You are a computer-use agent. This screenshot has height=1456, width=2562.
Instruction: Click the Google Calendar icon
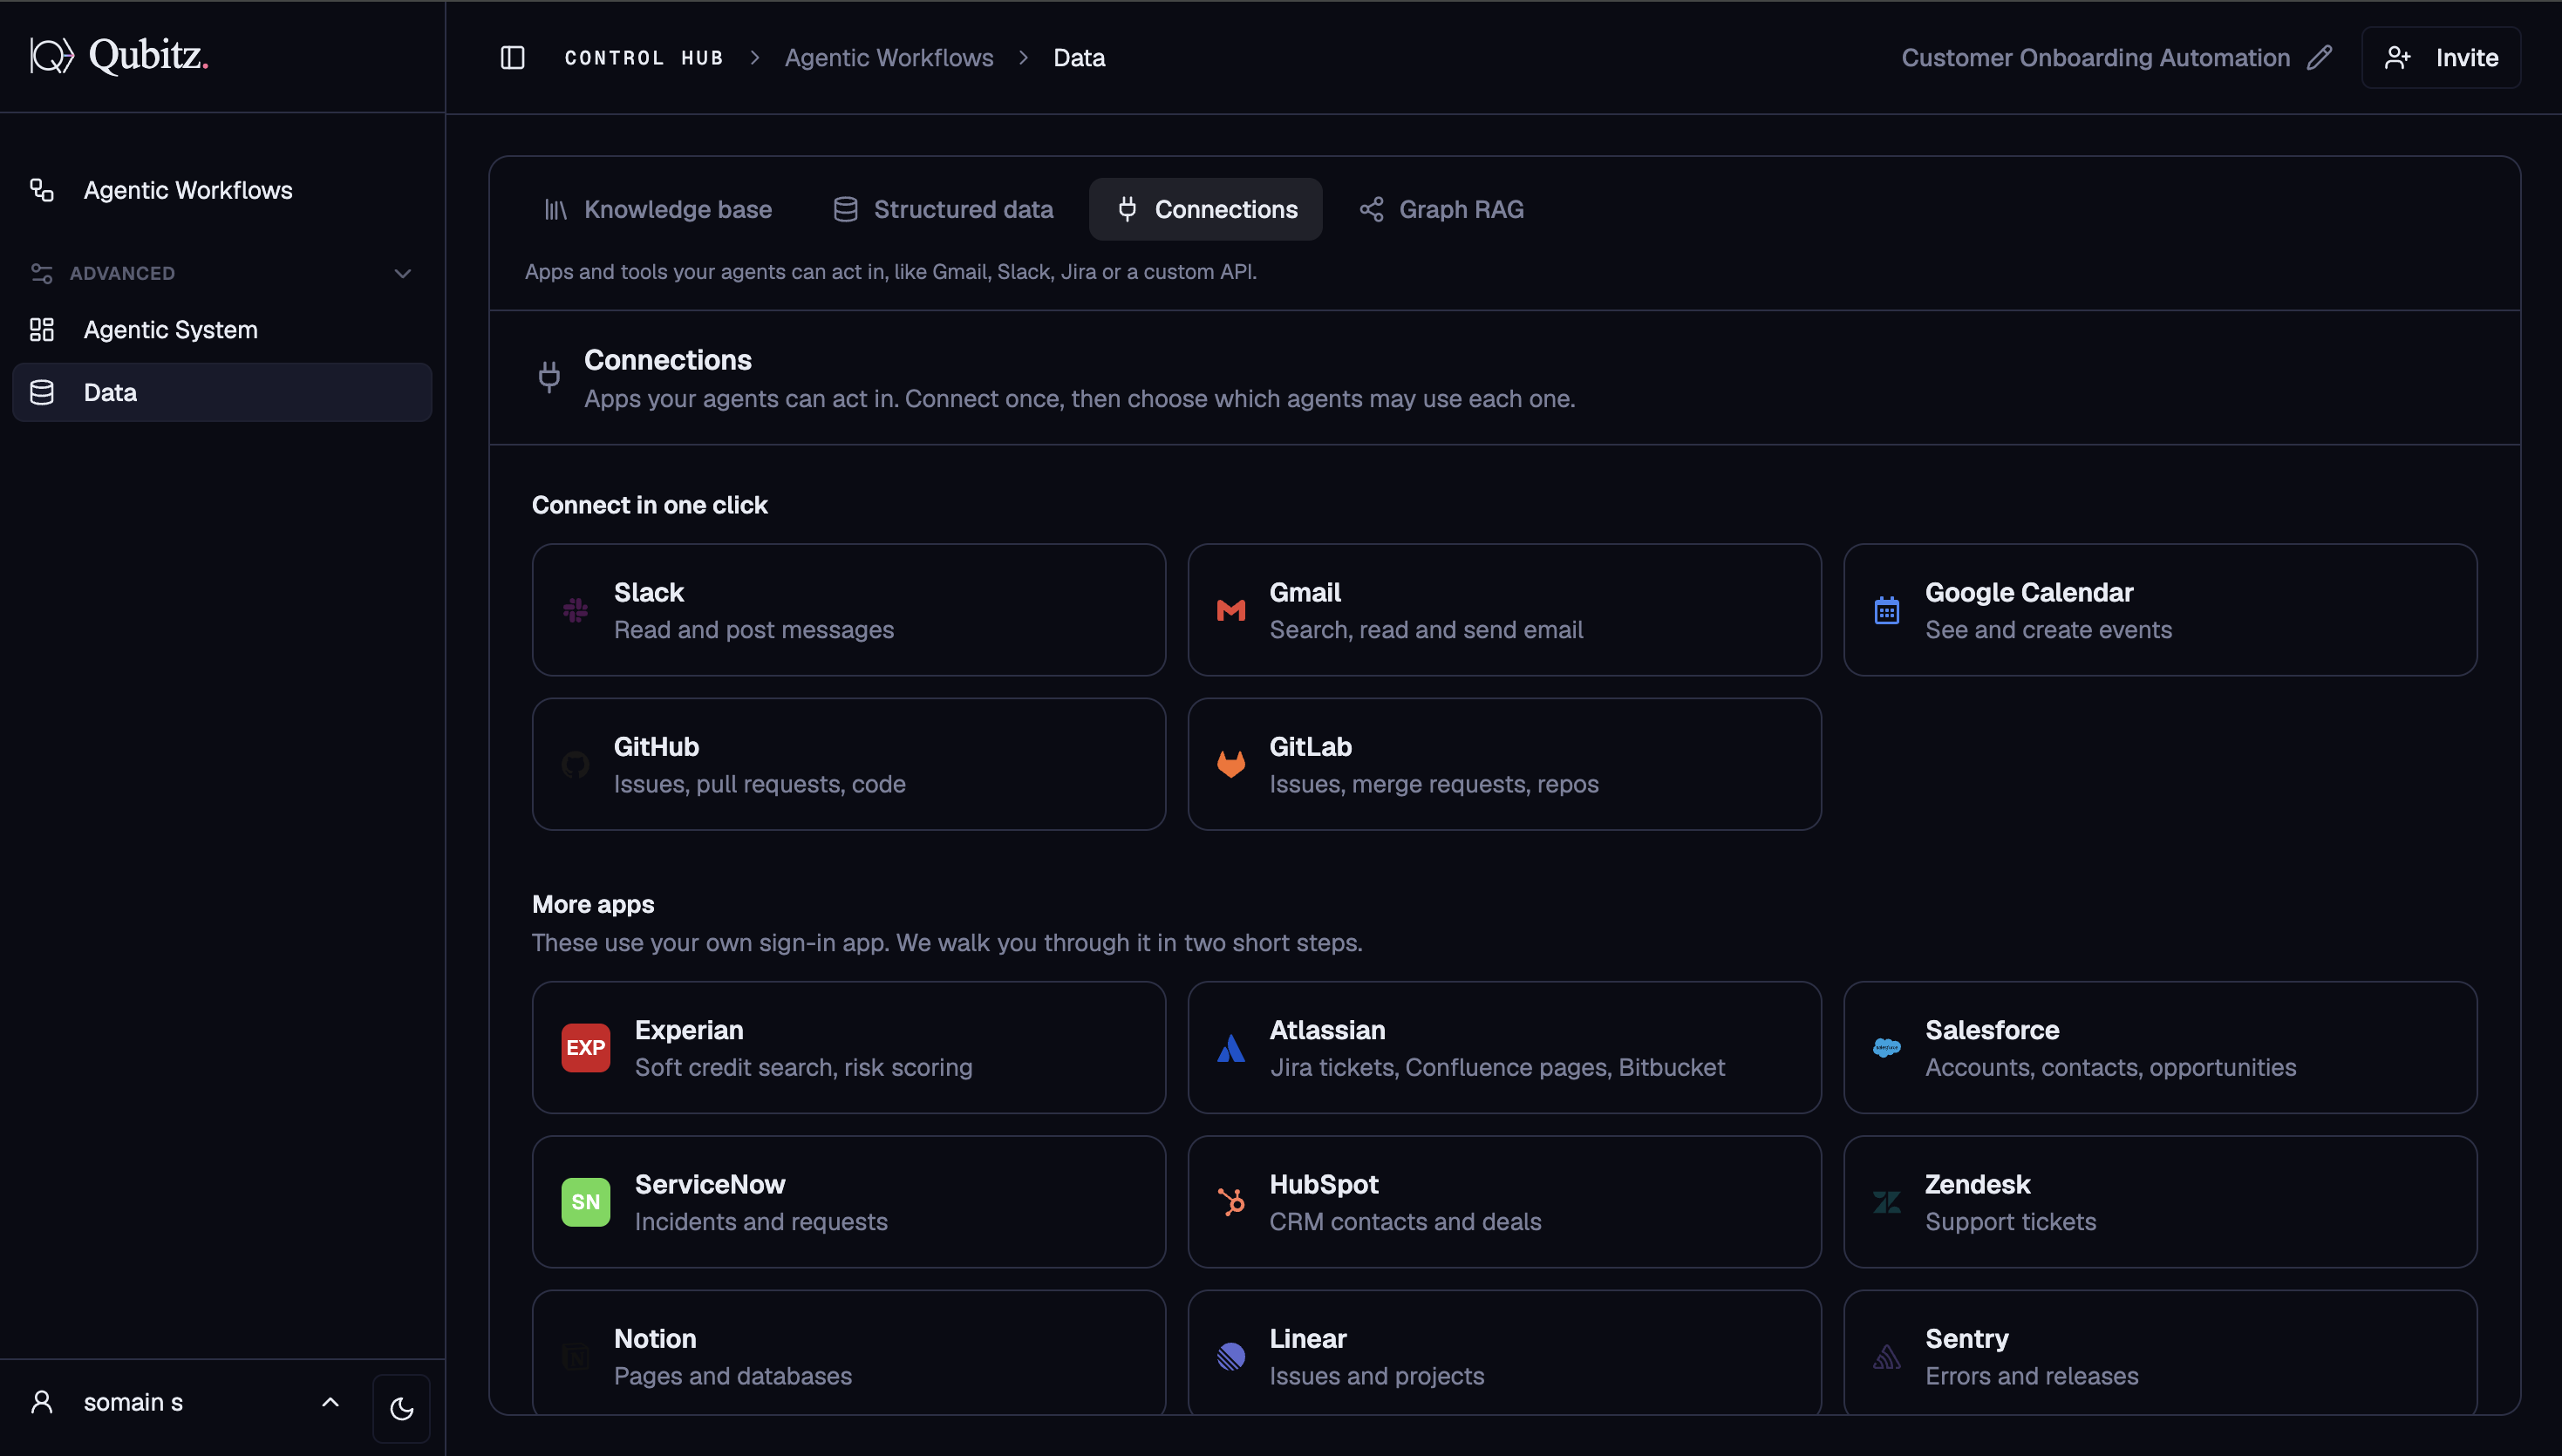[x=1887, y=610]
